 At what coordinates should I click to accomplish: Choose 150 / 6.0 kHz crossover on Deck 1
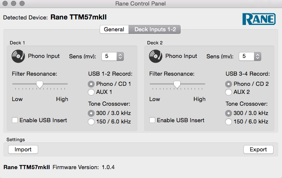91,122
